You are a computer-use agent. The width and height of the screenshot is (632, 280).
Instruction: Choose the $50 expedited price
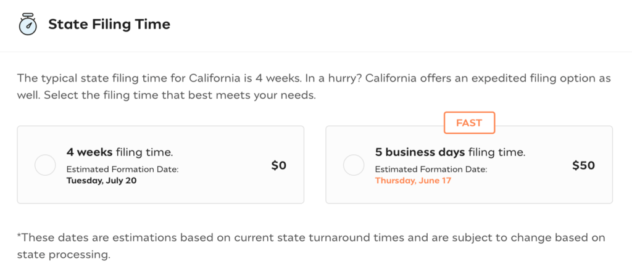tap(584, 165)
